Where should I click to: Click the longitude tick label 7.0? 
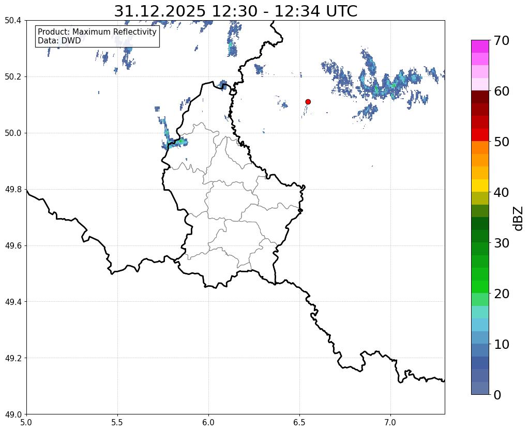390,422
